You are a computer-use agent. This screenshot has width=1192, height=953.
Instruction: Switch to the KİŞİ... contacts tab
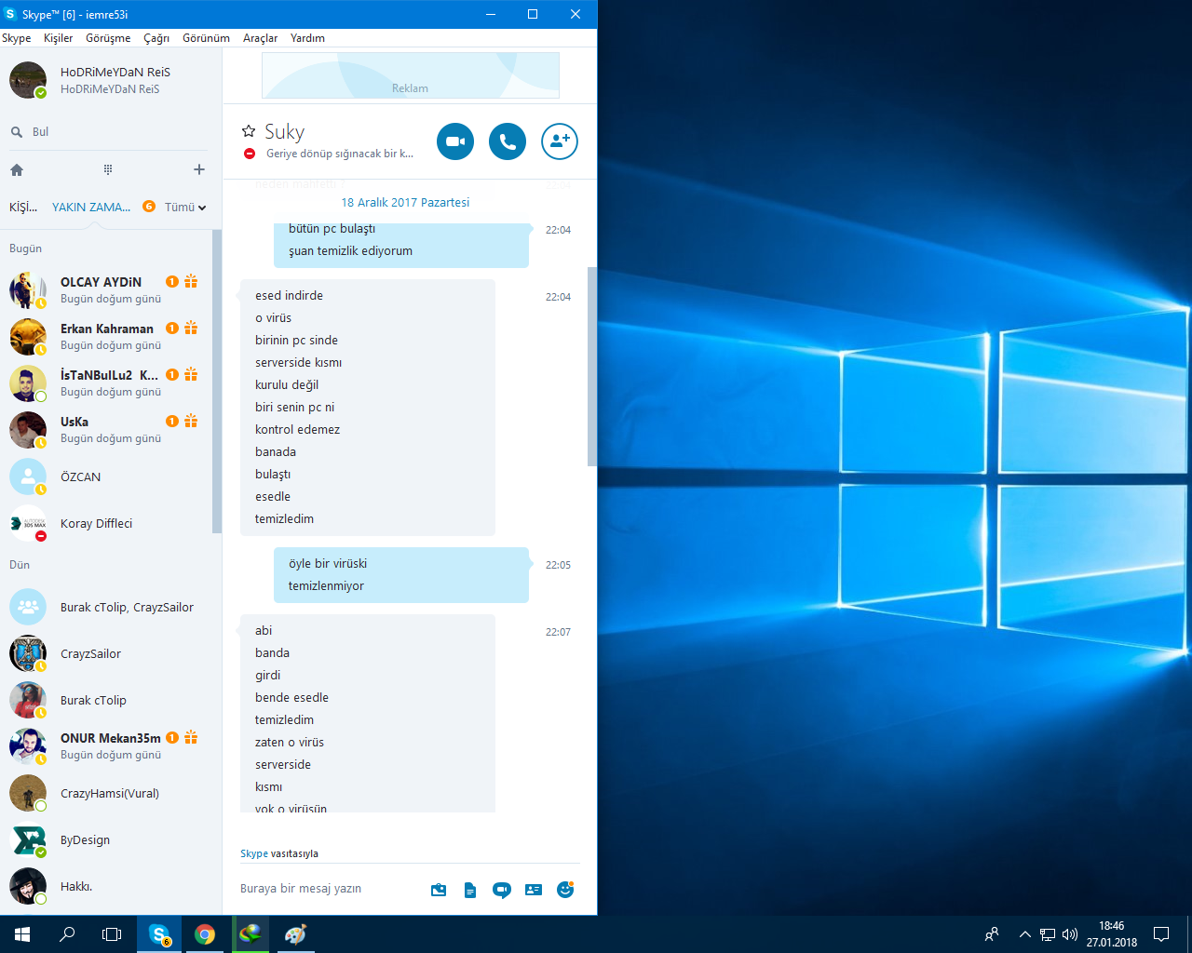(x=23, y=207)
